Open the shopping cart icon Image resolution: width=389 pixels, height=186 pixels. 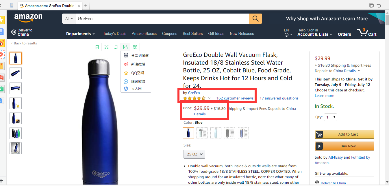(x=362, y=32)
